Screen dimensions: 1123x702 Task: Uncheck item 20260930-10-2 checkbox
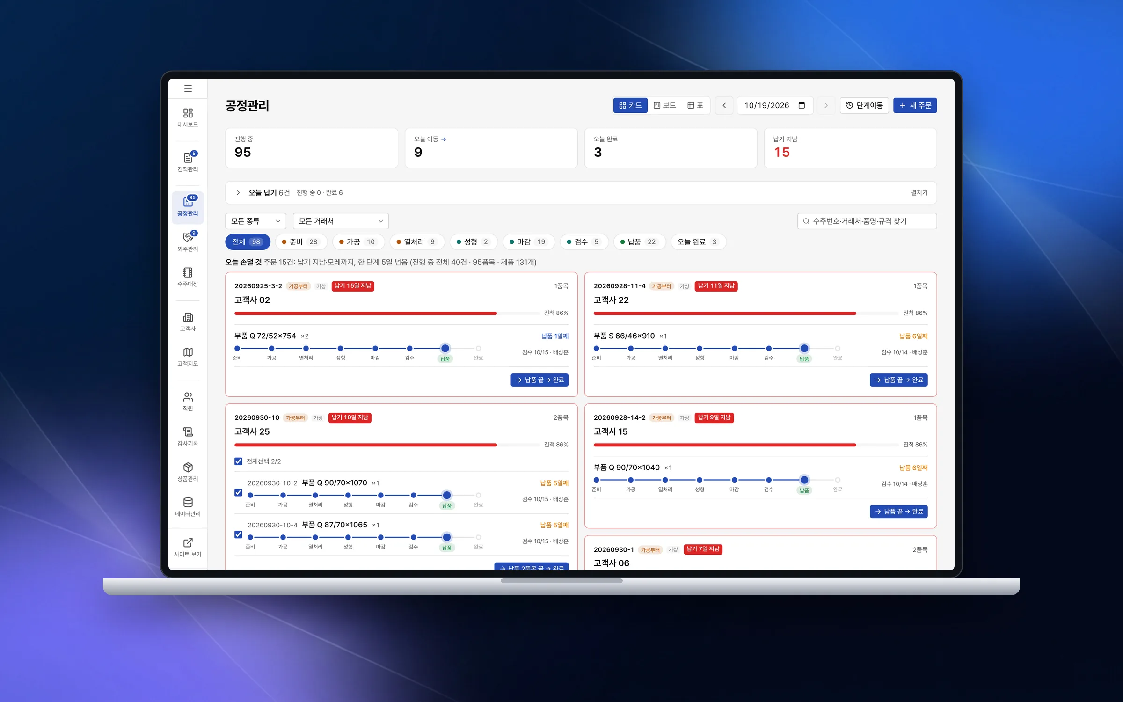[238, 492]
